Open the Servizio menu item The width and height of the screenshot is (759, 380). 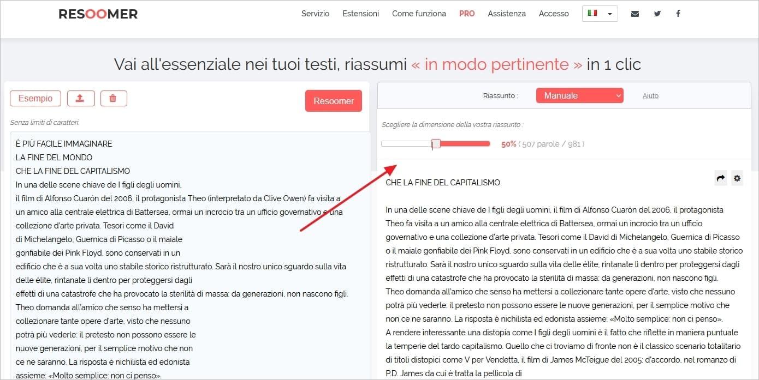[316, 14]
